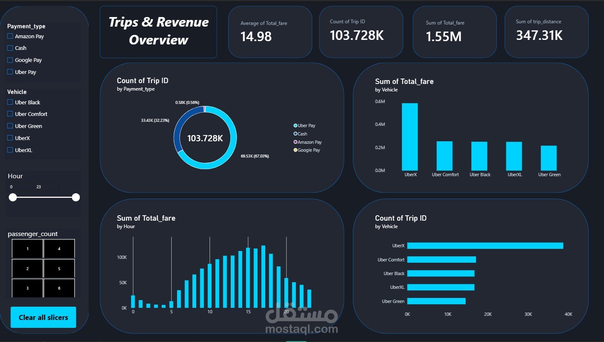The width and height of the screenshot is (604, 342).
Task: Toggle the Uber Comfort vehicle checkbox
Action: (10, 114)
